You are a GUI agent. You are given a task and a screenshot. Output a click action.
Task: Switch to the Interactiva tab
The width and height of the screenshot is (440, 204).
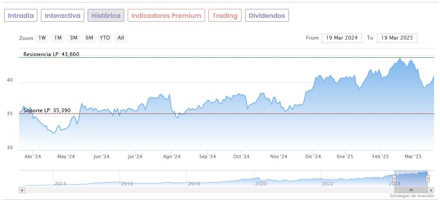(63, 16)
